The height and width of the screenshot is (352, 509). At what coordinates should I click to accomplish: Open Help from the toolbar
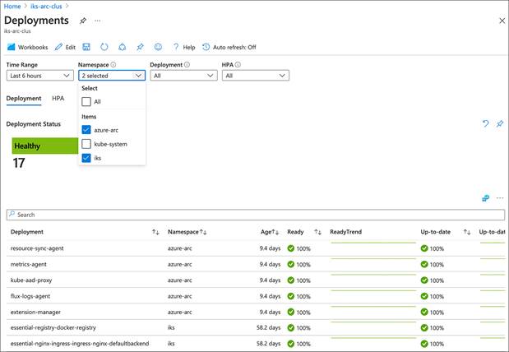click(184, 47)
